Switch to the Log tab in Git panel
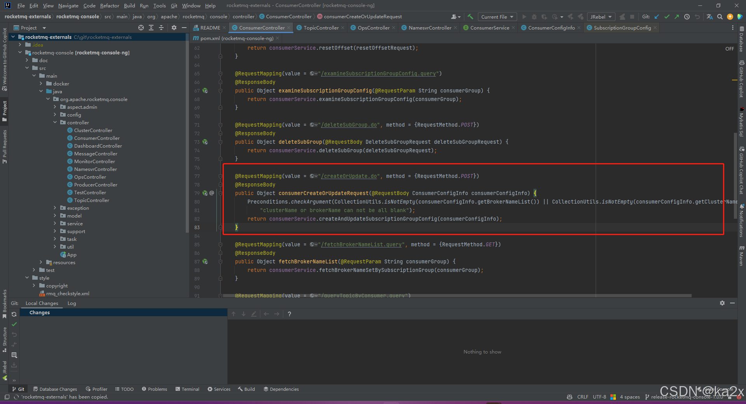This screenshot has height=404, width=746. (72, 303)
